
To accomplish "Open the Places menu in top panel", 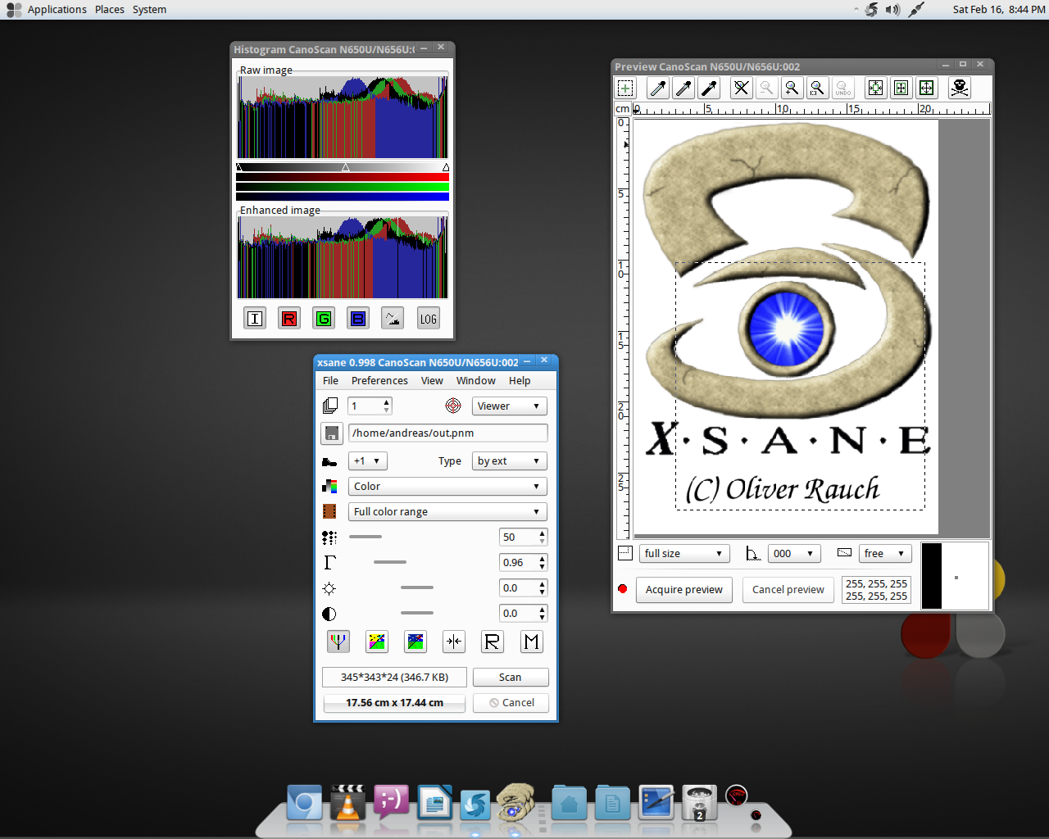I will [110, 9].
